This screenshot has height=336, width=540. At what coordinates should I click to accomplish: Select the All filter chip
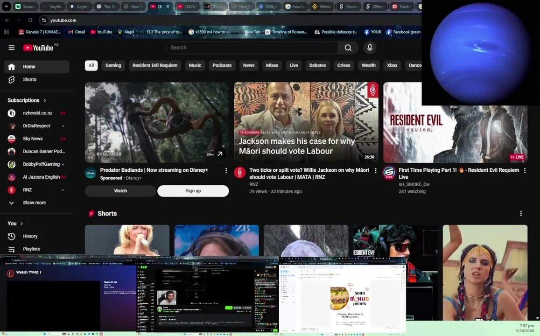click(x=91, y=65)
